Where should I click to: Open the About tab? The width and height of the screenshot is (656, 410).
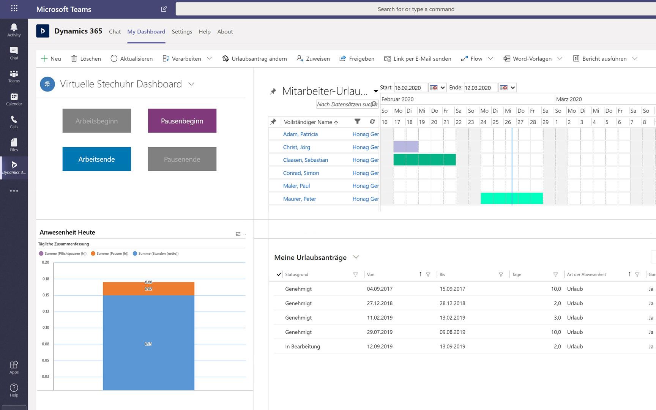point(225,32)
